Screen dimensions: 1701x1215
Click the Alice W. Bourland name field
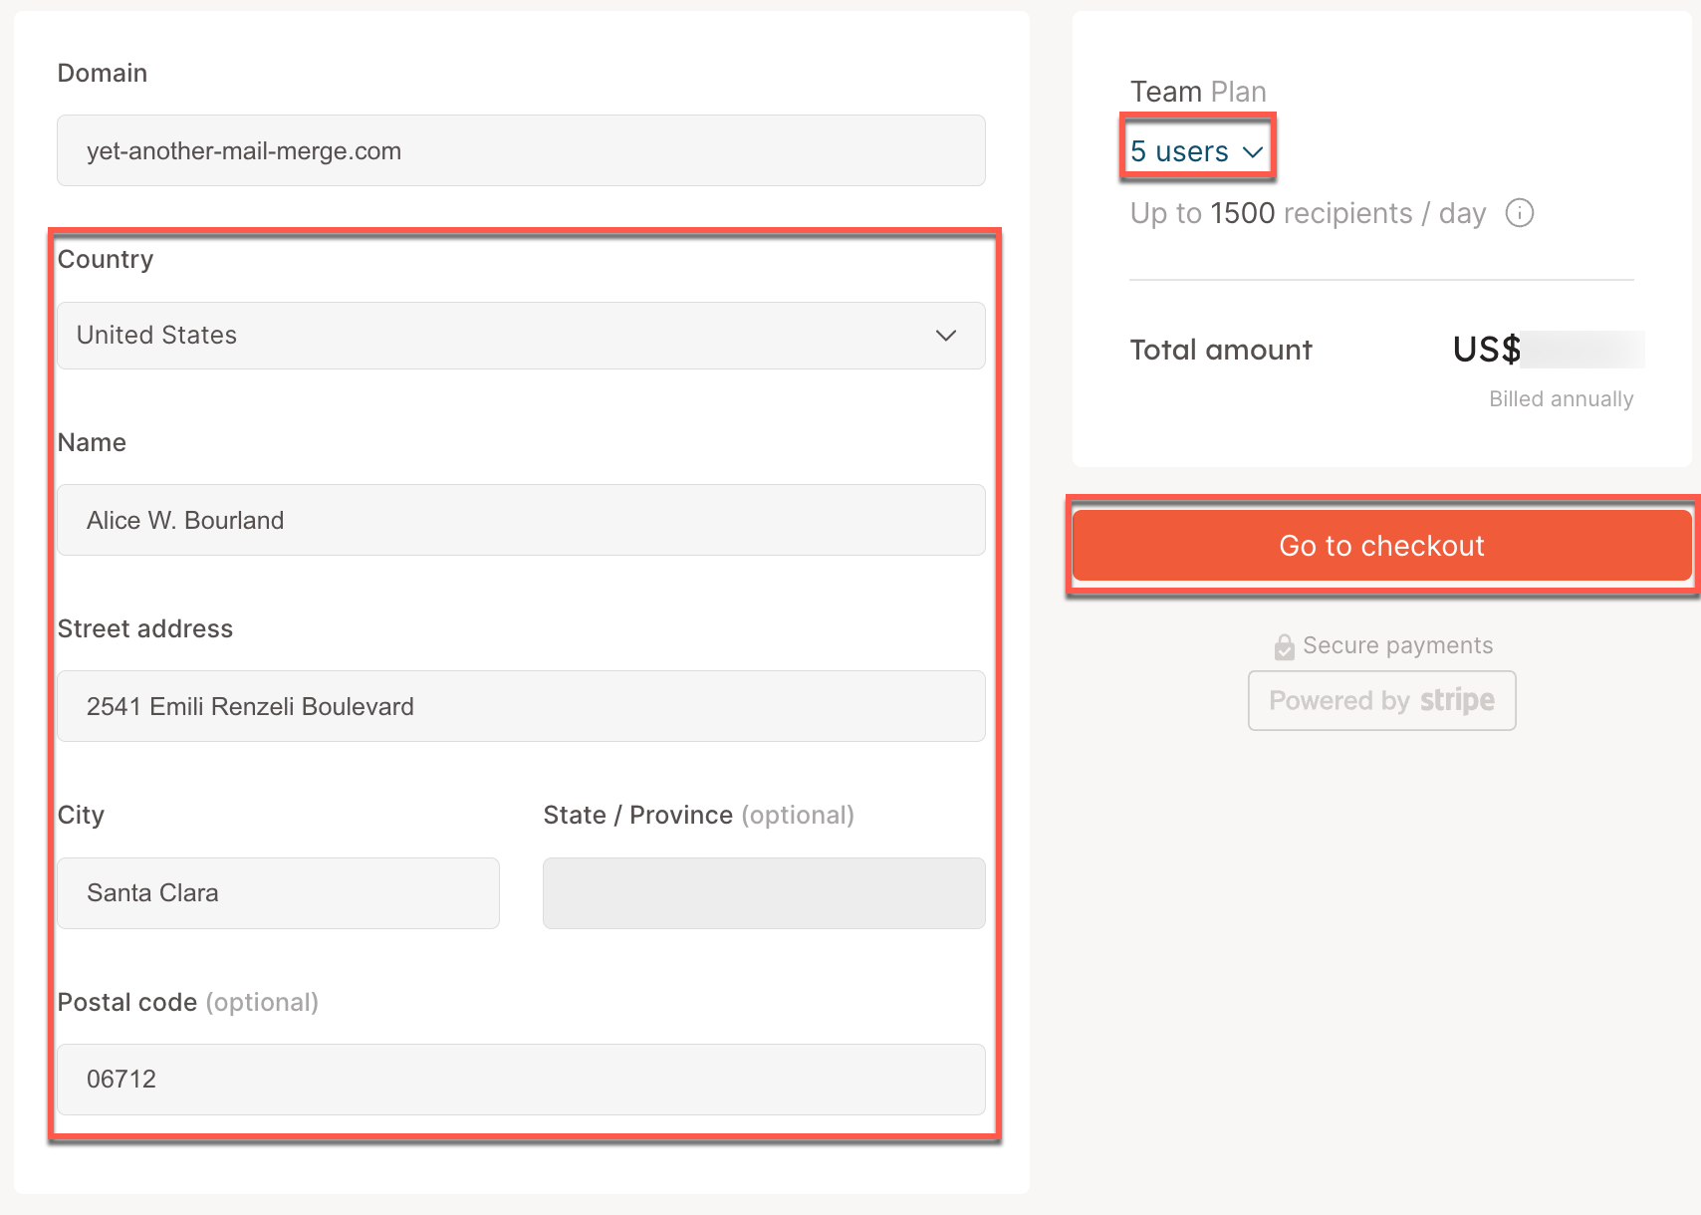point(521,520)
